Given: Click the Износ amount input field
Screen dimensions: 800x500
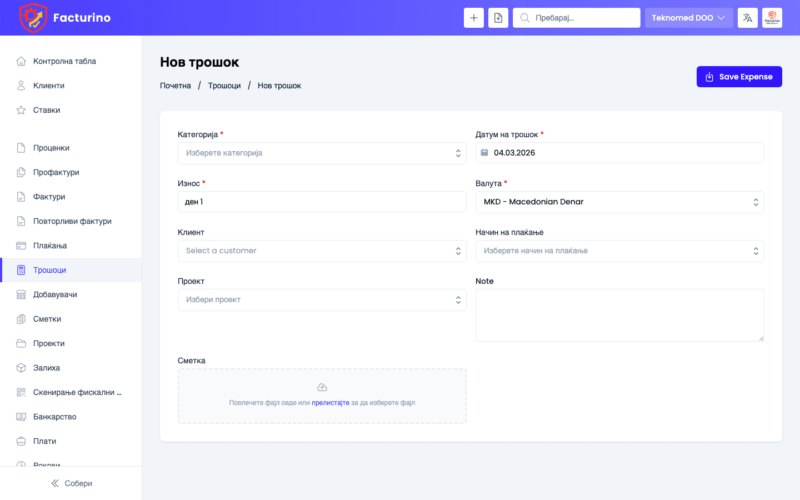Looking at the screenshot, I should pyautogui.click(x=322, y=202).
